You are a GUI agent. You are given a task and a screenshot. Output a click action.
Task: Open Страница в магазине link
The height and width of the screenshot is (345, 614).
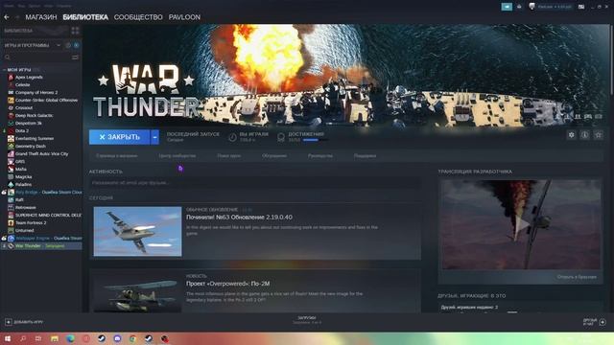117,155
